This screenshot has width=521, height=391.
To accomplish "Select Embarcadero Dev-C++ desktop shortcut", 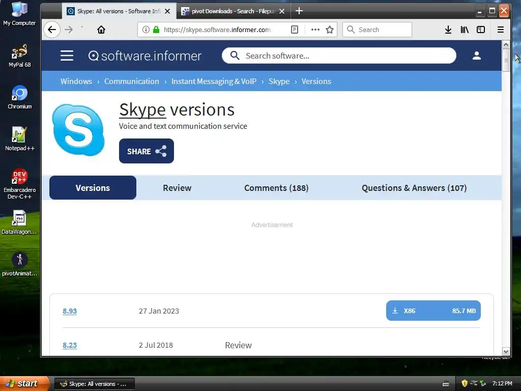I will pyautogui.click(x=20, y=184).
